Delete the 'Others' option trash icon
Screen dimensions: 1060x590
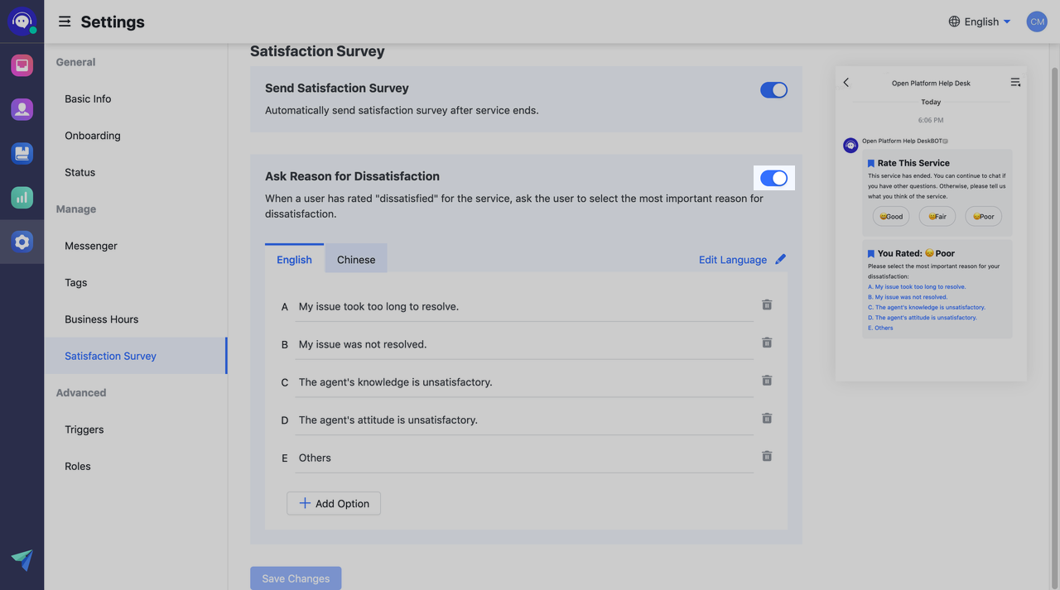767,456
